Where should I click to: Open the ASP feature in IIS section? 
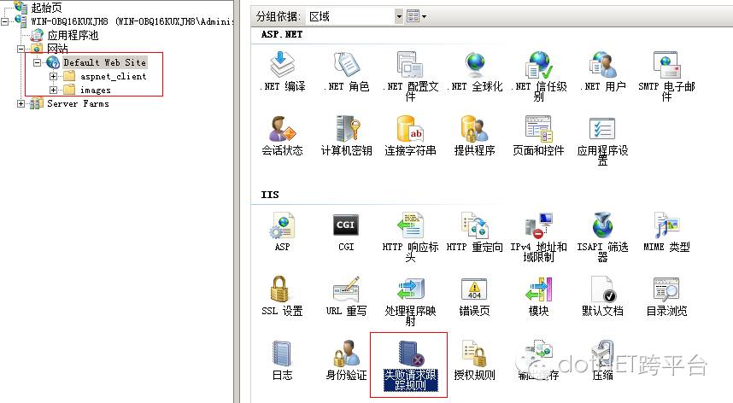[283, 232]
